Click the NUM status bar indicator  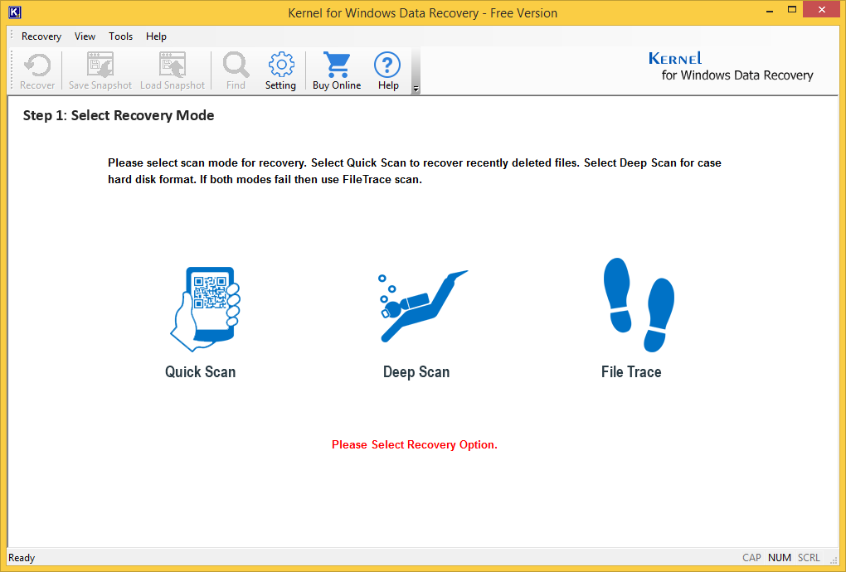pyautogui.click(x=780, y=558)
